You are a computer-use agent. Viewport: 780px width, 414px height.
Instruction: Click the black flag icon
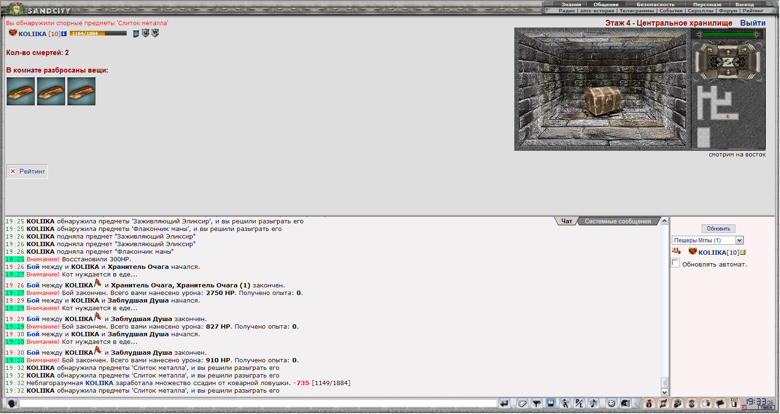click(x=720, y=404)
